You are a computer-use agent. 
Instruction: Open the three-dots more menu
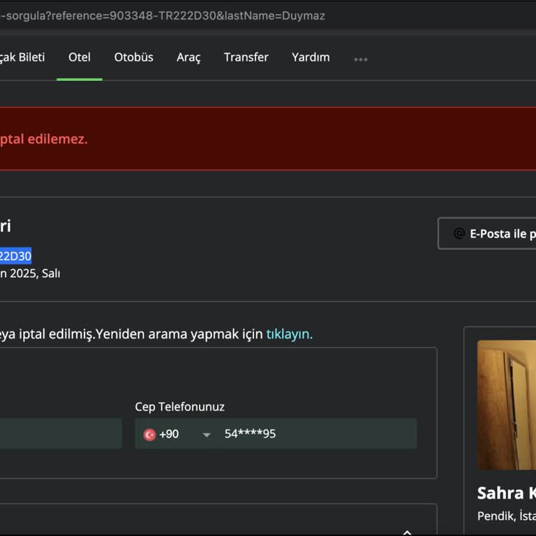point(360,59)
